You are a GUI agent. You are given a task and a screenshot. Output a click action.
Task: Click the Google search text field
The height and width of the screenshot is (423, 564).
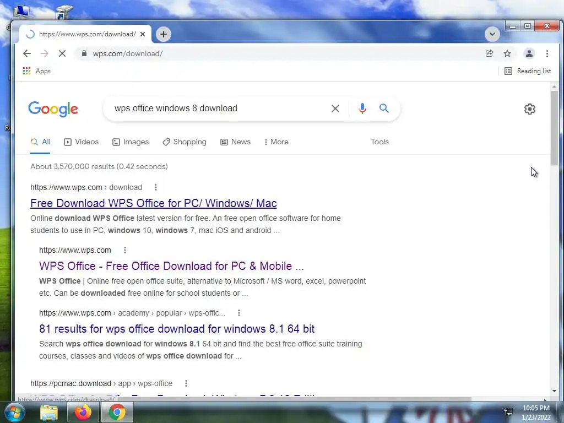point(219,109)
